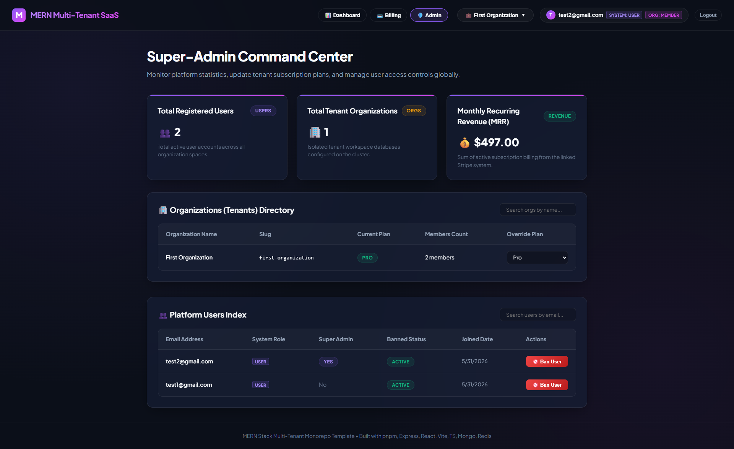Click the YES super admin badge

pyautogui.click(x=328, y=362)
